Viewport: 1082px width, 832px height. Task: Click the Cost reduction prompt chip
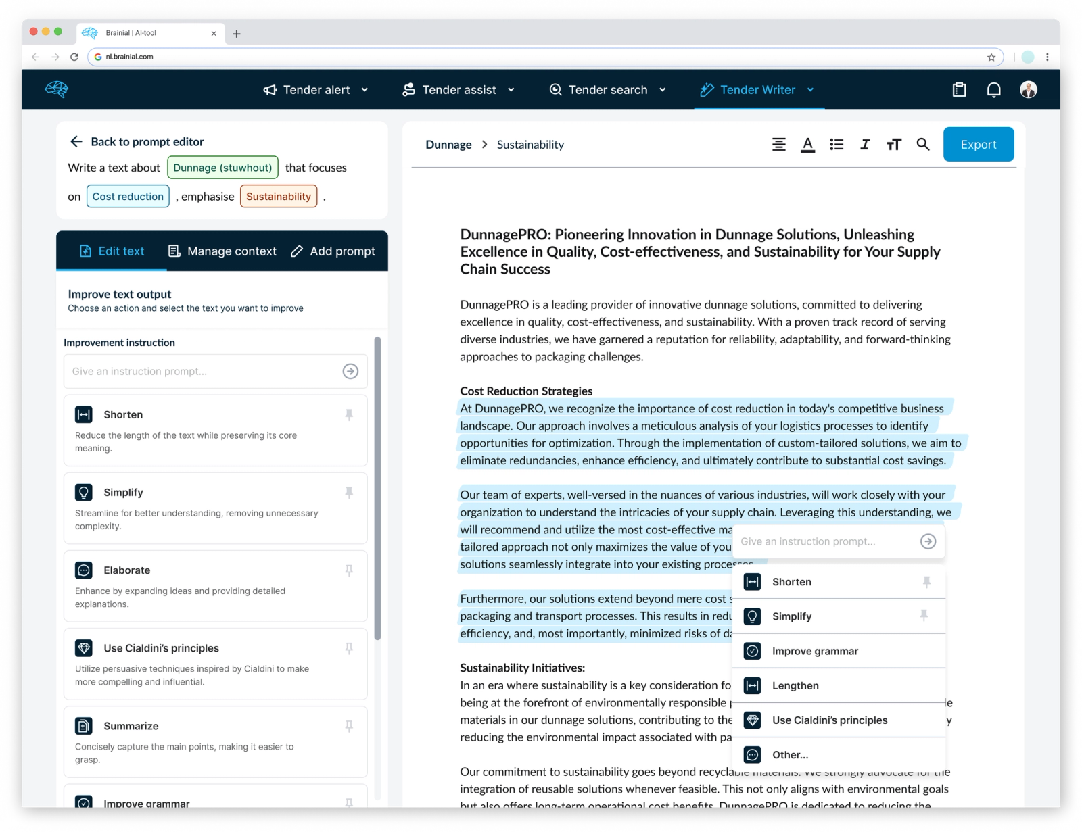[x=128, y=196]
